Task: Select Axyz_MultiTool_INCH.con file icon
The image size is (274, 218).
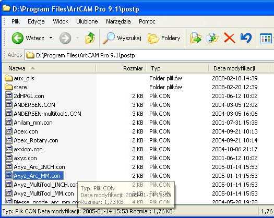Action: (9, 185)
